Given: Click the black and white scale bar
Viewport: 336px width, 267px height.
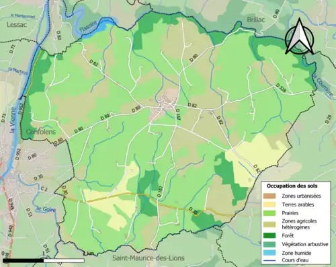Looking at the screenshot, I should tap(44, 260).
